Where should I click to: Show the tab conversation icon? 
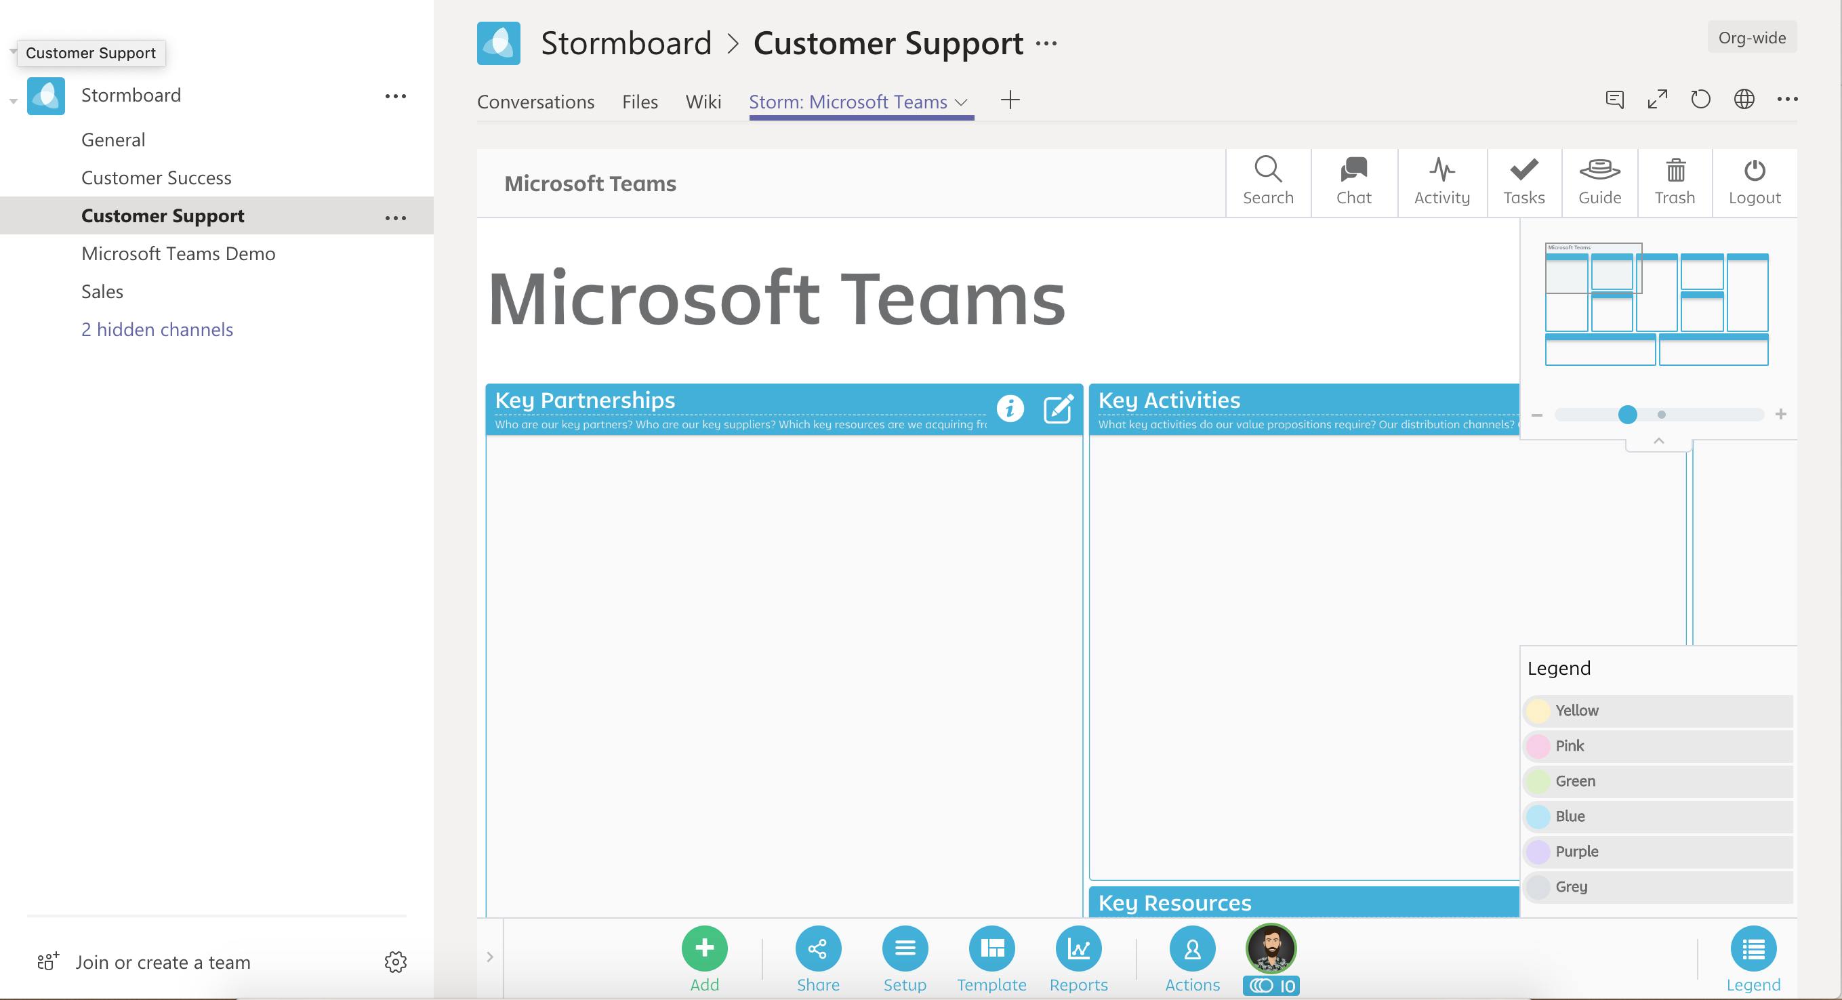pyautogui.click(x=1614, y=100)
